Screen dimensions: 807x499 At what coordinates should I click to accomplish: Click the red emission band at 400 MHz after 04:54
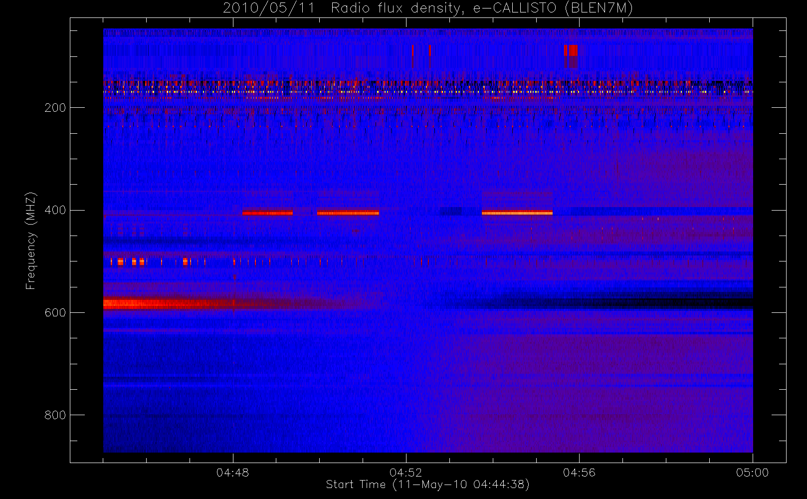(x=517, y=213)
